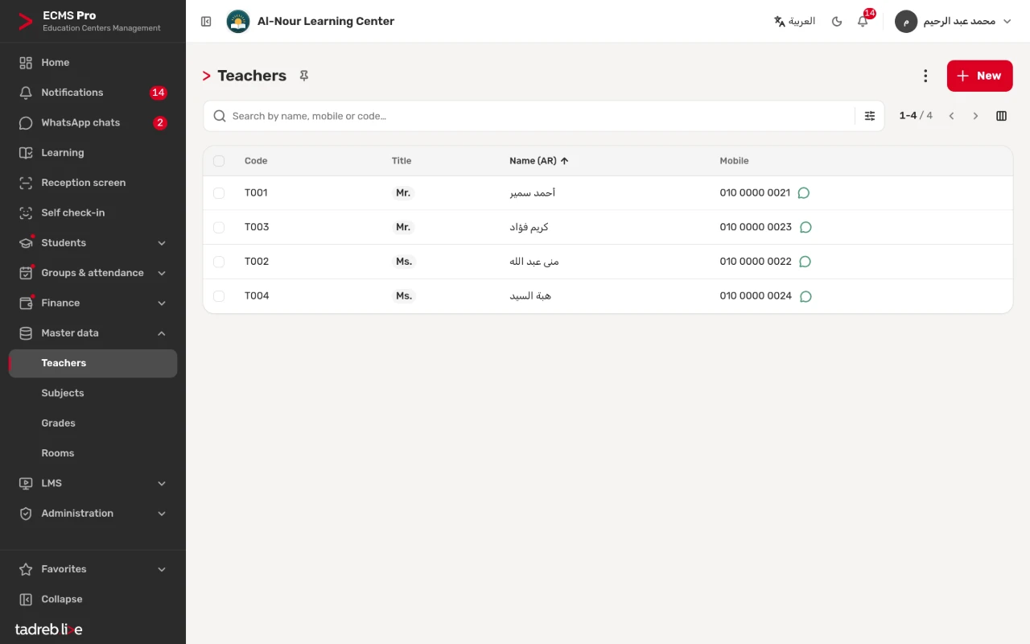Open Reception screen in the sidebar
1030x644 pixels.
(x=93, y=183)
